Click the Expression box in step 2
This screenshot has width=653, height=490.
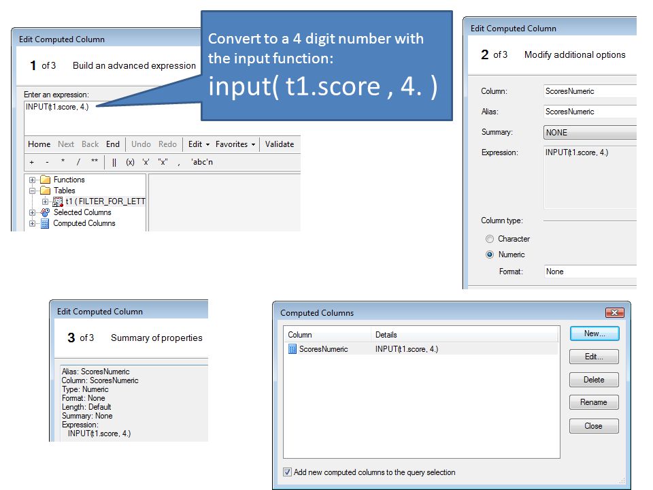(590, 177)
